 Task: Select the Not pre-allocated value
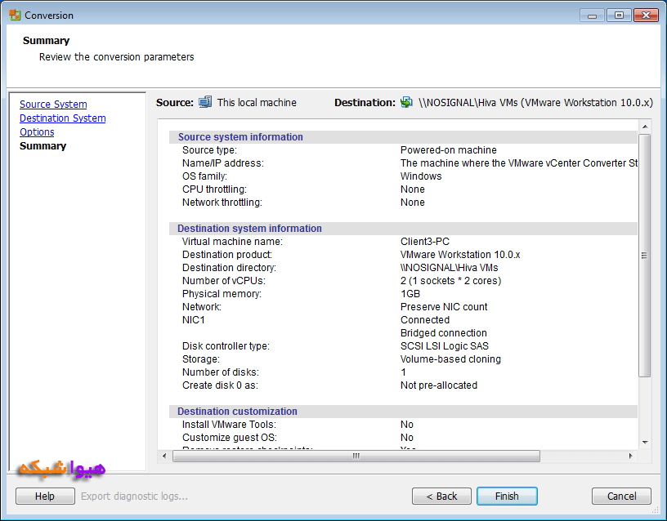coord(439,385)
